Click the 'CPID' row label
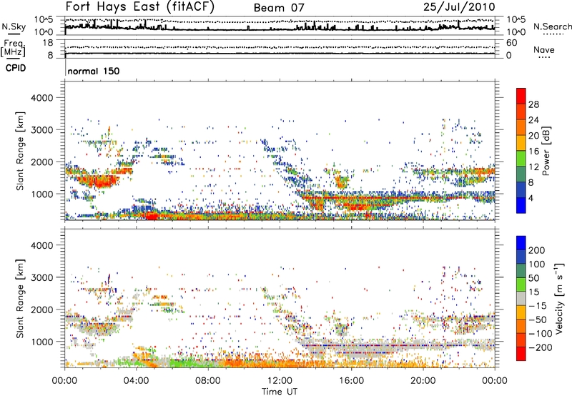This screenshot has height=396, width=572. pos(16,68)
